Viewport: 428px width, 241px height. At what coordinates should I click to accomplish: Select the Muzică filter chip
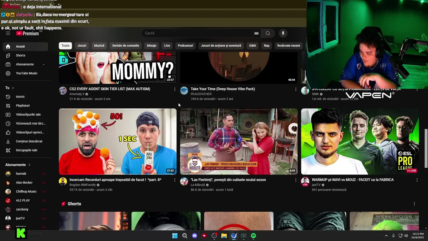(x=99, y=46)
